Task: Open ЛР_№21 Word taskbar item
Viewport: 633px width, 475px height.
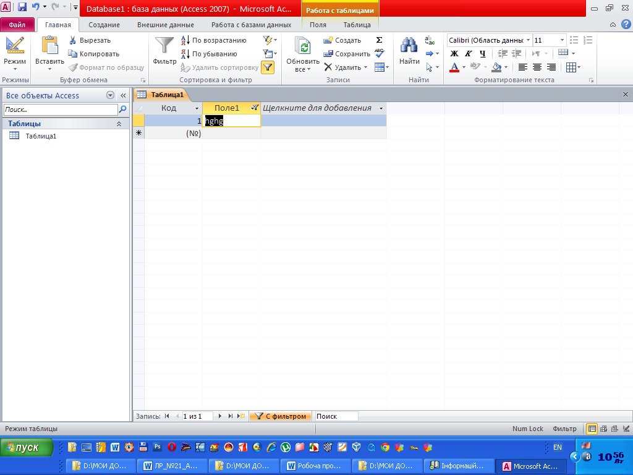Action: pyautogui.click(x=172, y=466)
